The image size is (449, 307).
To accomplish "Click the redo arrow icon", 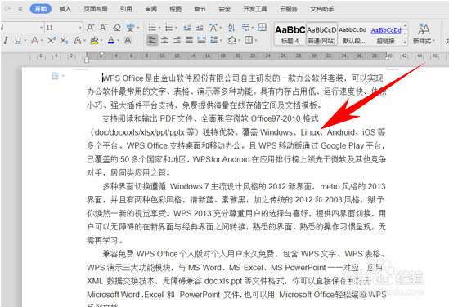I will point(7,9).
